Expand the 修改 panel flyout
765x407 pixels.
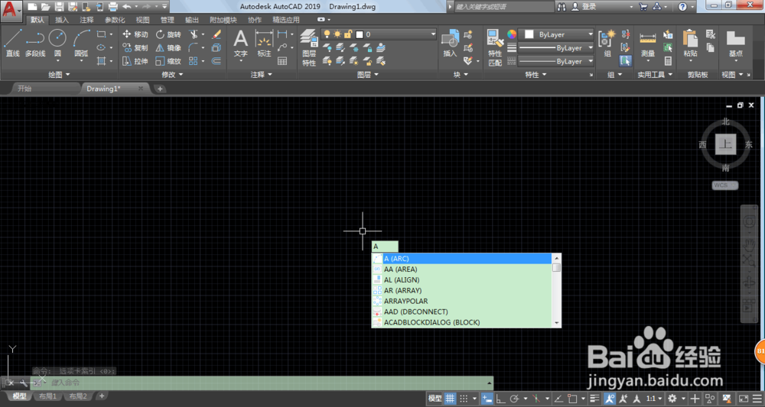point(172,75)
